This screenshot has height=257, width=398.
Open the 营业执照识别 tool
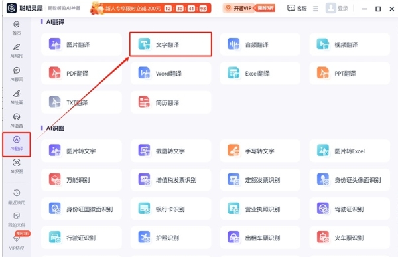[x=260, y=209]
